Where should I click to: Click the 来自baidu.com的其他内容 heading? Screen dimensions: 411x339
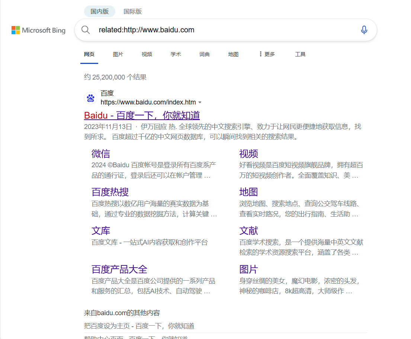click(x=122, y=313)
